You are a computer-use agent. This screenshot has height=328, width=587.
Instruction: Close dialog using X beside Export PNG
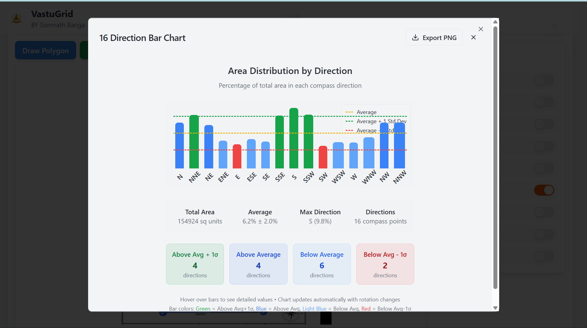coord(473,37)
